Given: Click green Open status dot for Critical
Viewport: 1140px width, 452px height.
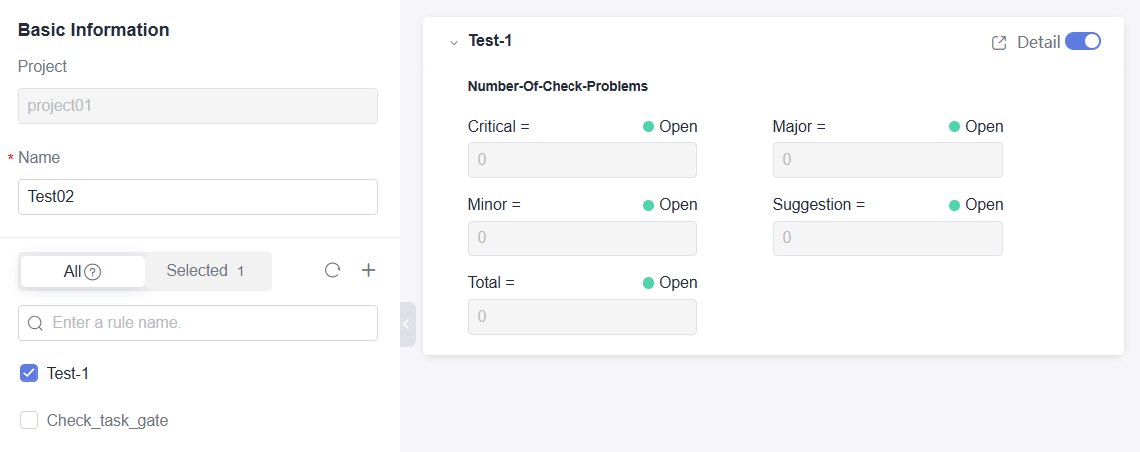Looking at the screenshot, I should (648, 127).
